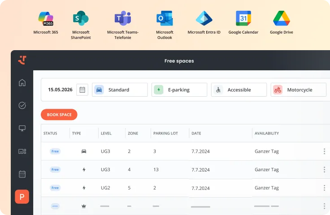Click Ganzer Tag in lot 13 row
Image resolution: width=330 pixels, height=215 pixels.
[267, 169]
